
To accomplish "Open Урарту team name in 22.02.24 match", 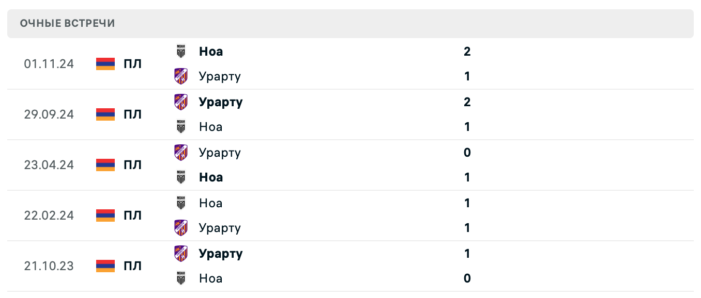I will (220, 228).
